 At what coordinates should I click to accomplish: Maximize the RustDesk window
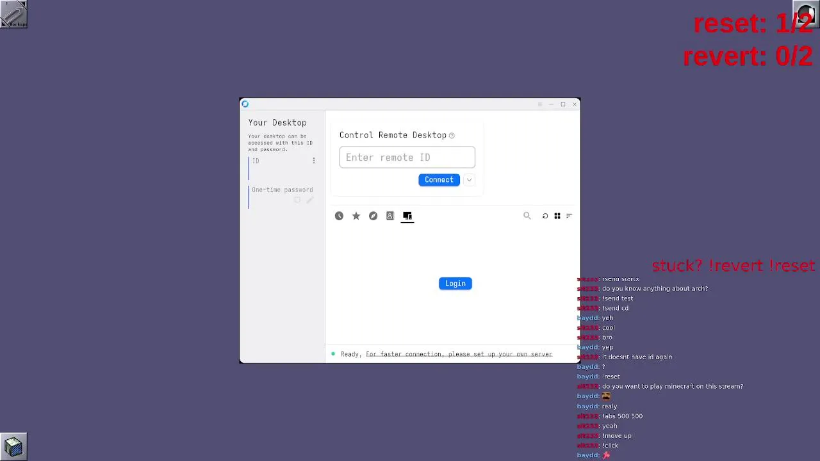(563, 104)
